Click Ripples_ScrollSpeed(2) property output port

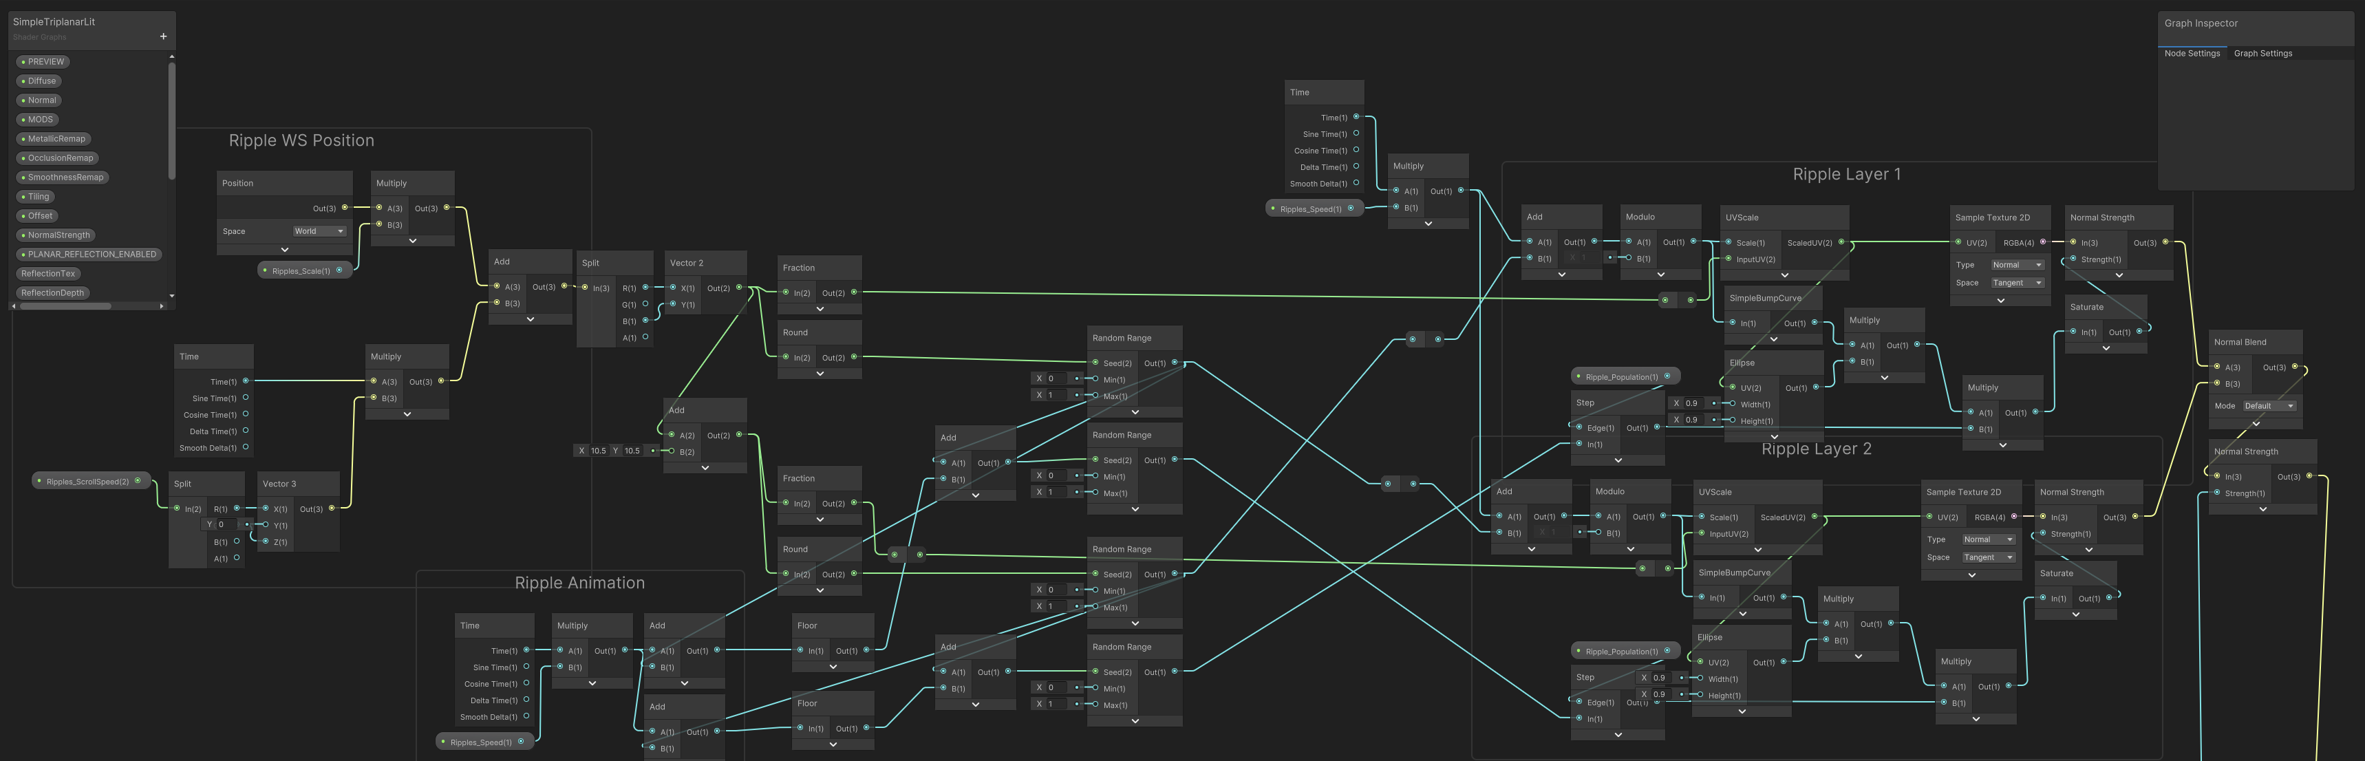(138, 481)
